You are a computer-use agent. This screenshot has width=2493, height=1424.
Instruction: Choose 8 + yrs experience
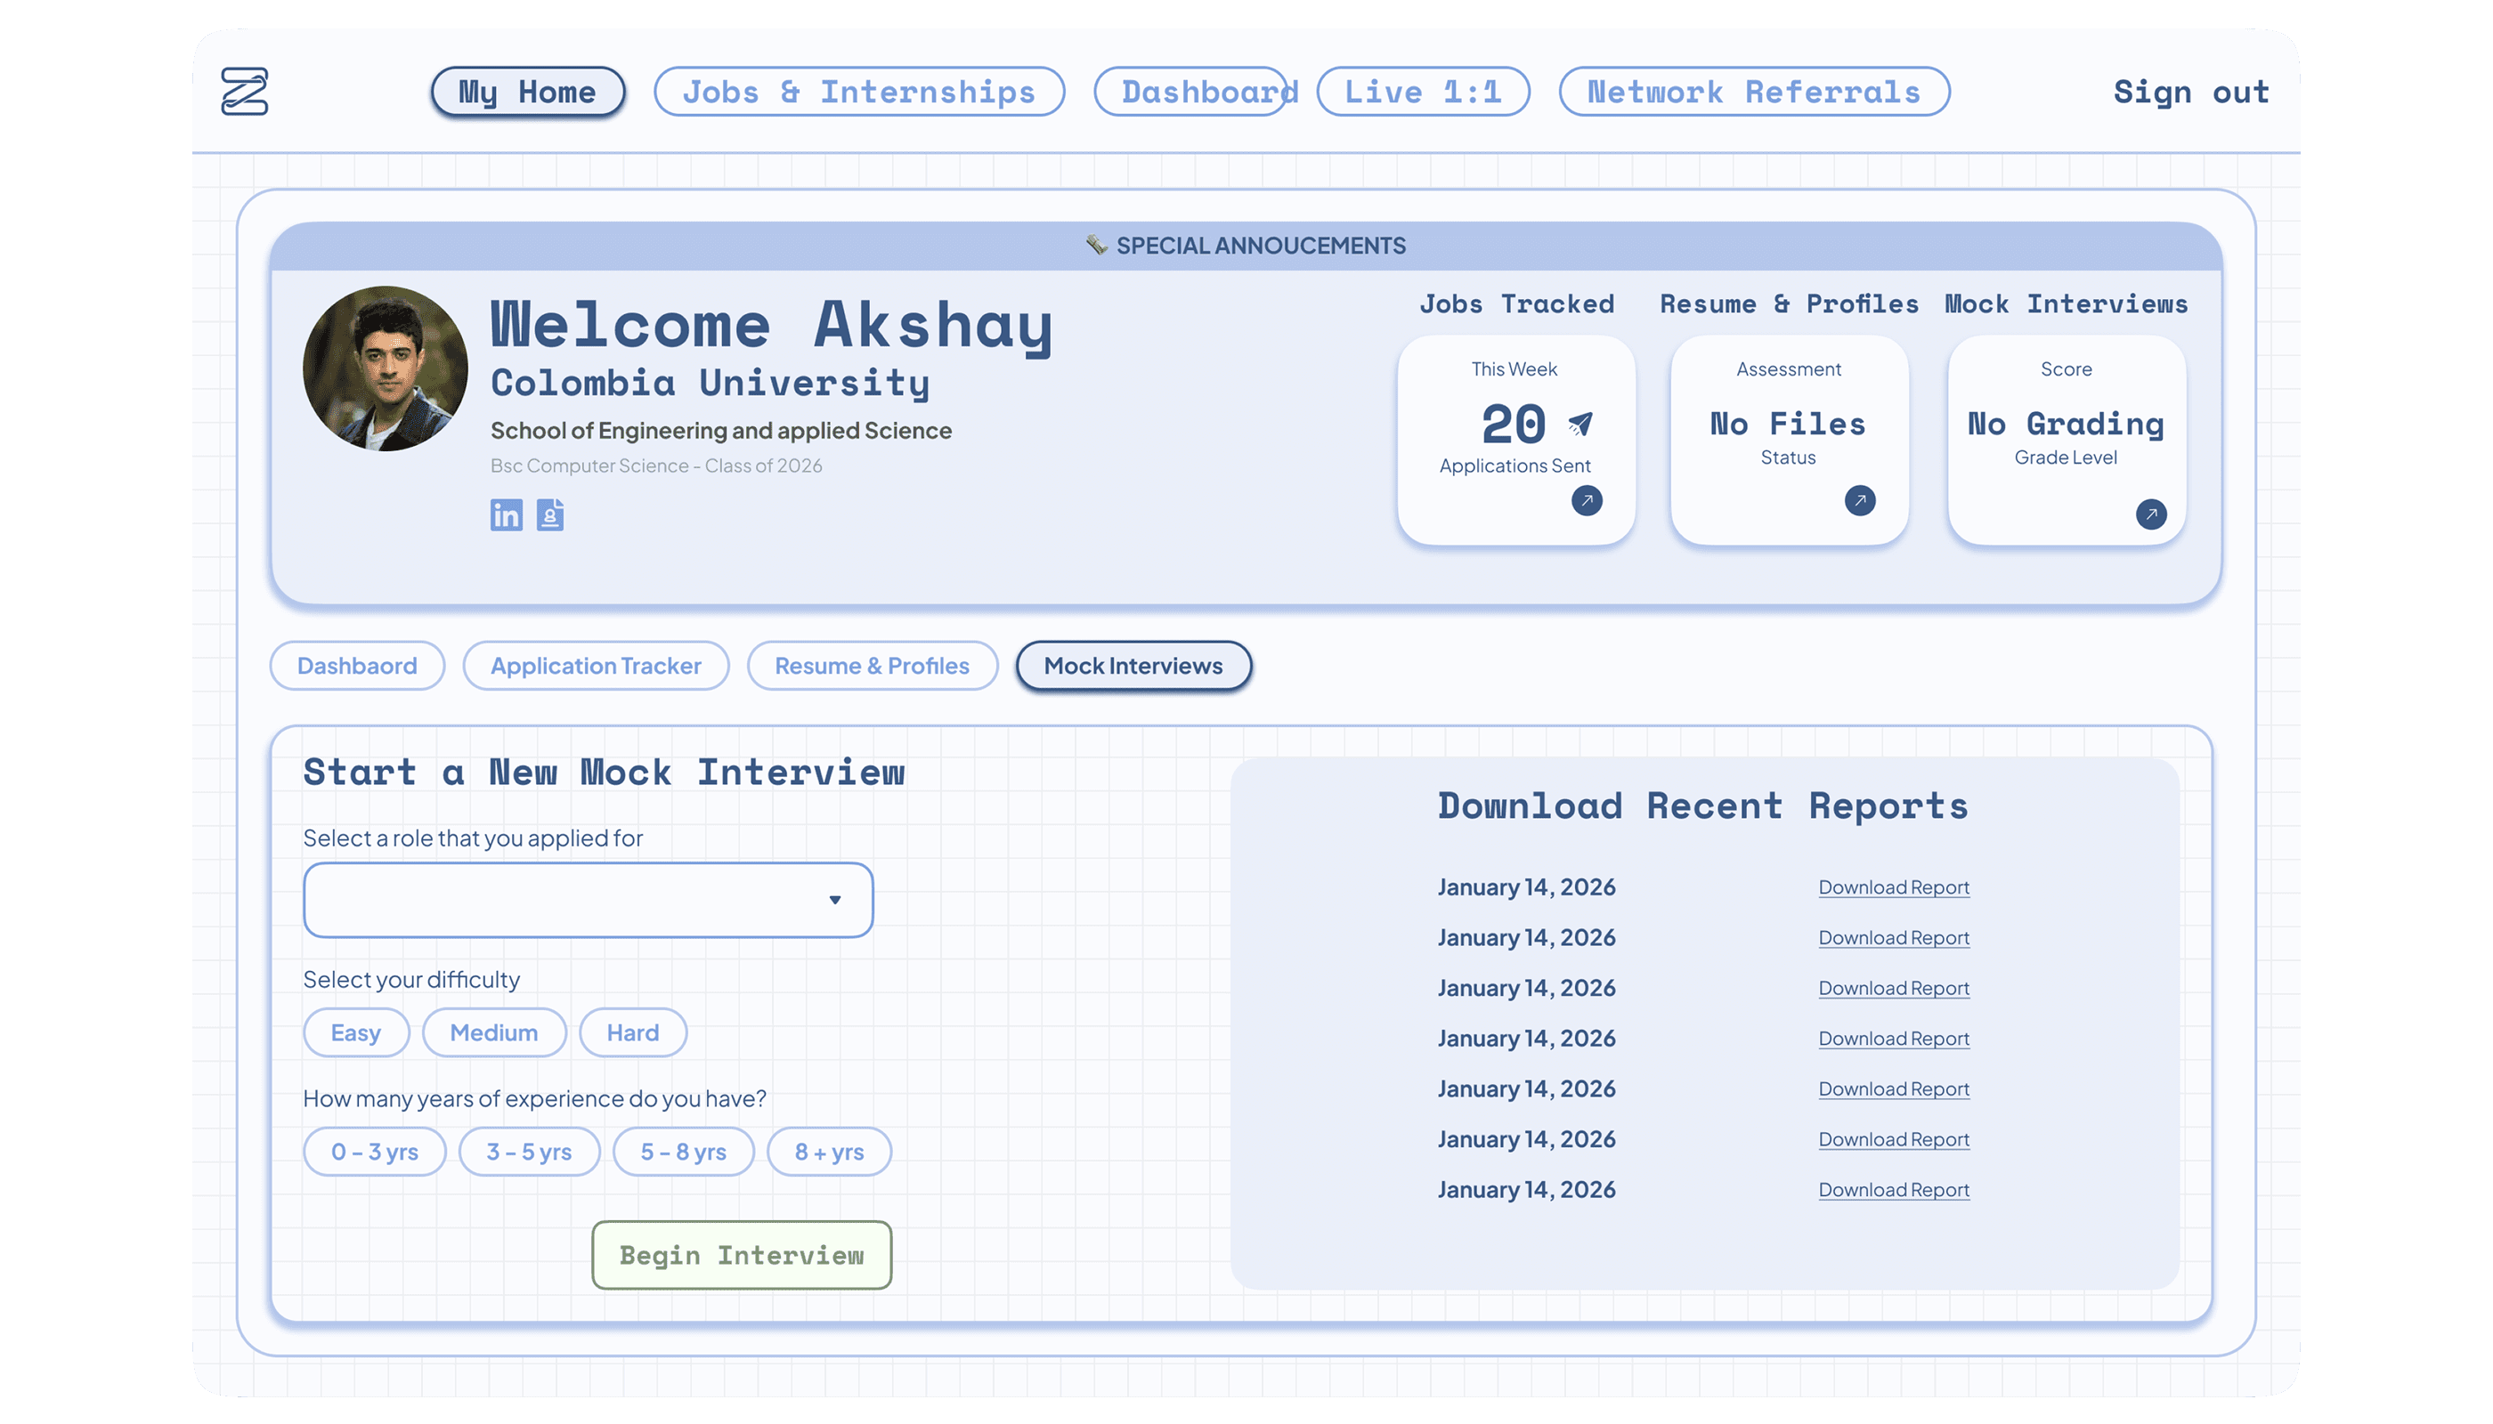(x=829, y=1153)
